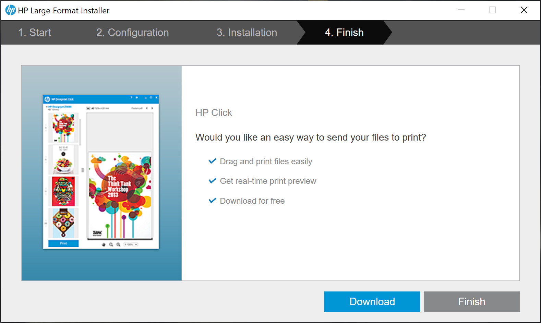Click the "HP Click" heading
The height and width of the screenshot is (323, 541).
(x=214, y=113)
